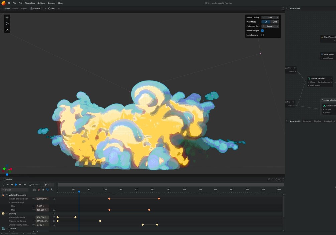Toggle visibility of Shading group

(54, 214)
